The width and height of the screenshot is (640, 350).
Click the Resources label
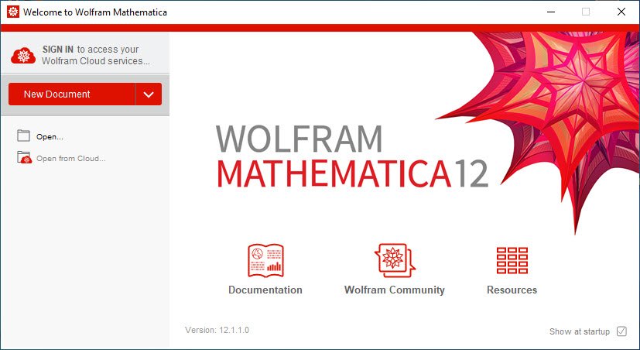512,290
